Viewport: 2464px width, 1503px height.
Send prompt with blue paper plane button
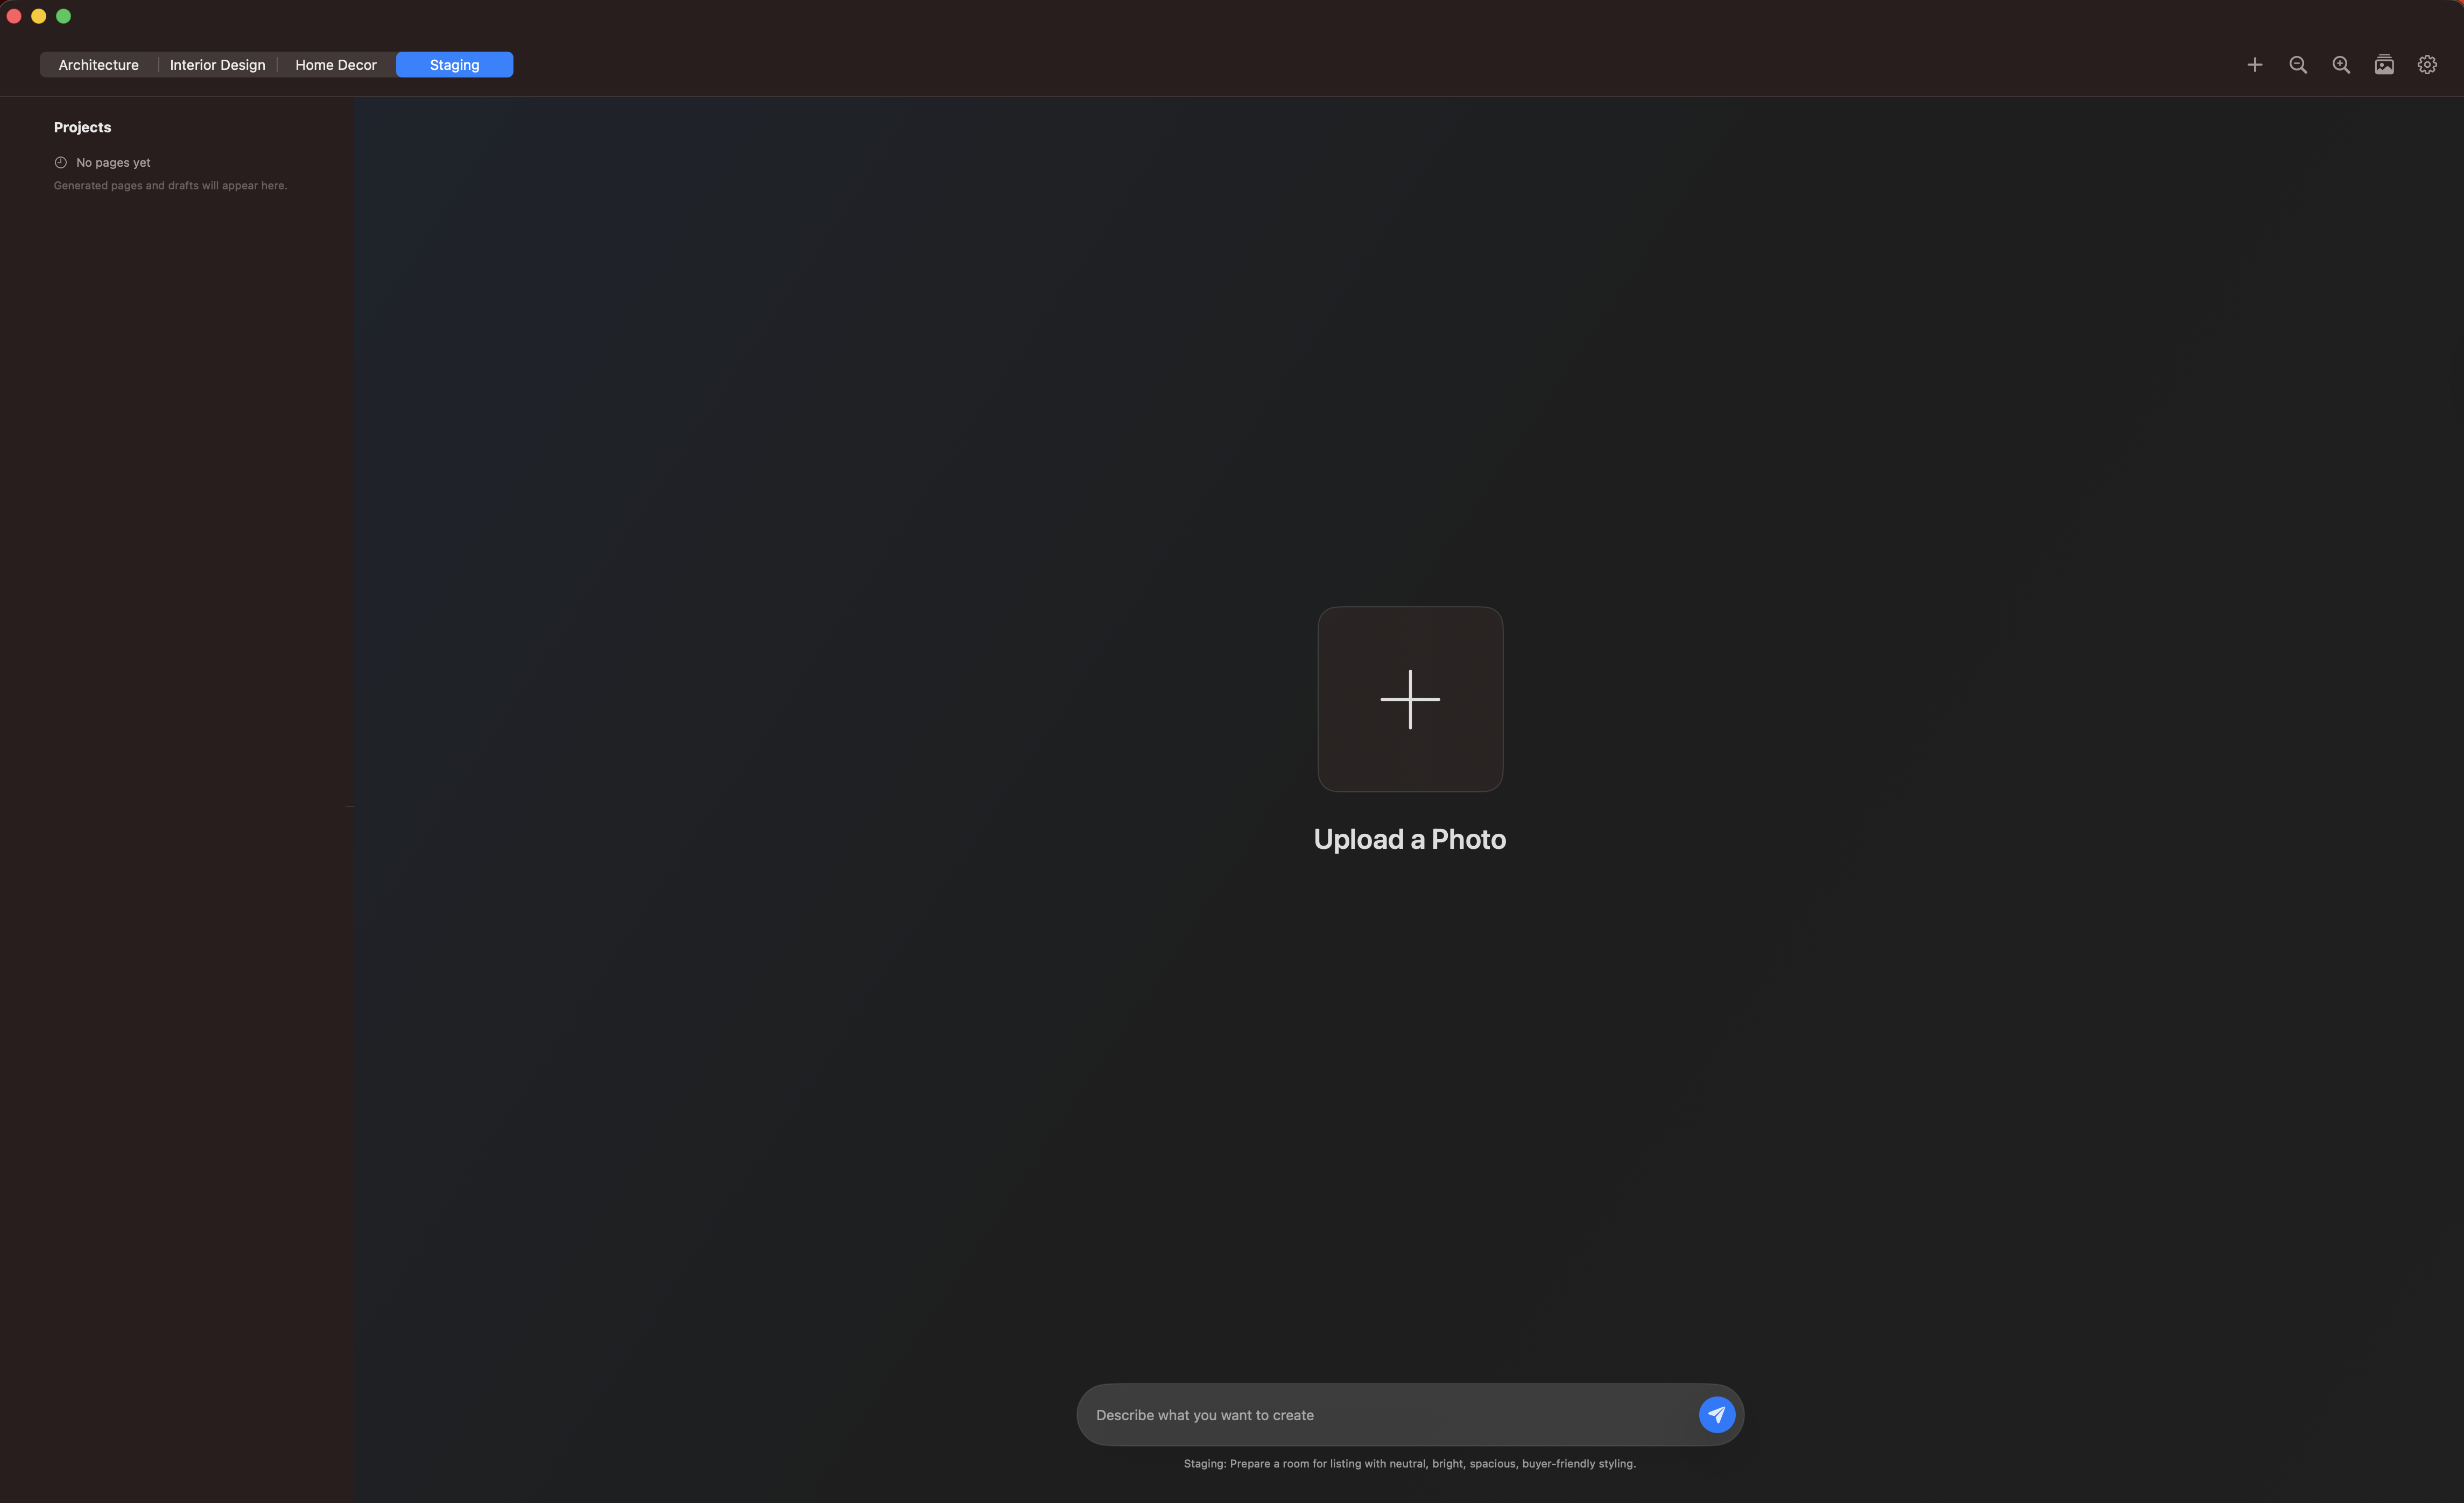click(1716, 1414)
